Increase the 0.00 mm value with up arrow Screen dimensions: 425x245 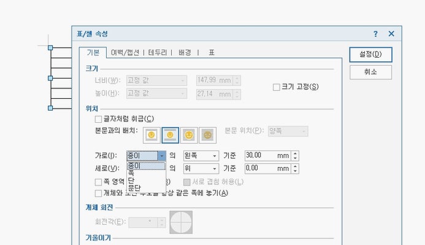(295, 166)
